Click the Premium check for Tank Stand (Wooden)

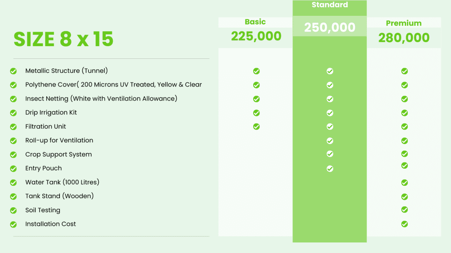(404, 197)
